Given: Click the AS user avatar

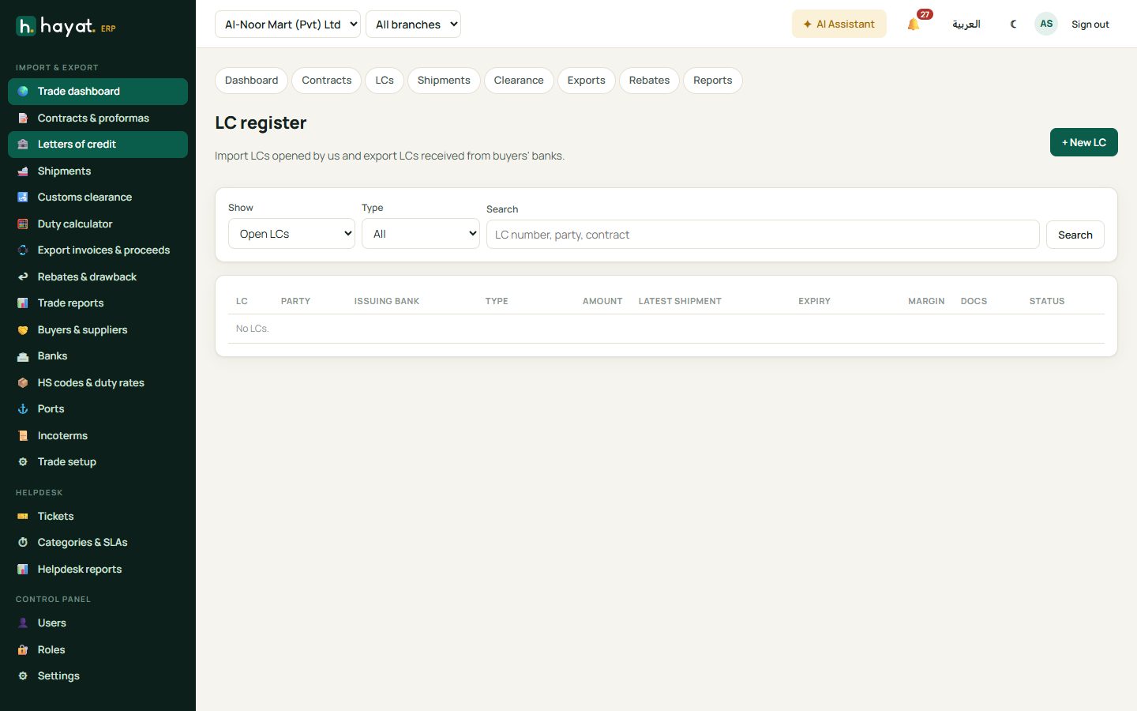Looking at the screenshot, I should 1046,24.
